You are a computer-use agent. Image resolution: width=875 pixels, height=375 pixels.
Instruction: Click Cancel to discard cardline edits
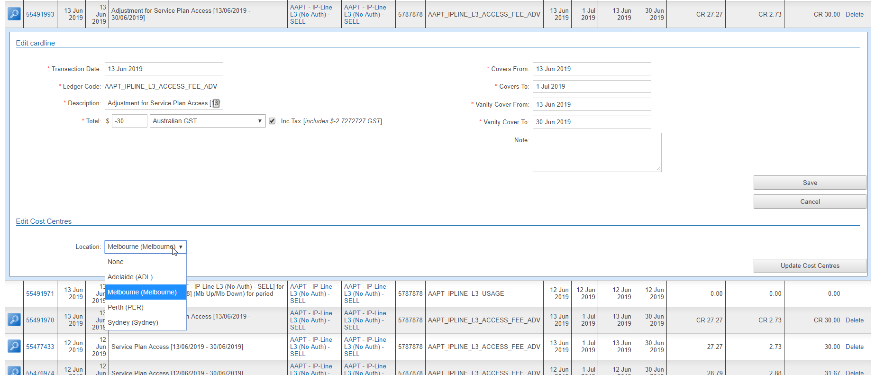pos(810,201)
